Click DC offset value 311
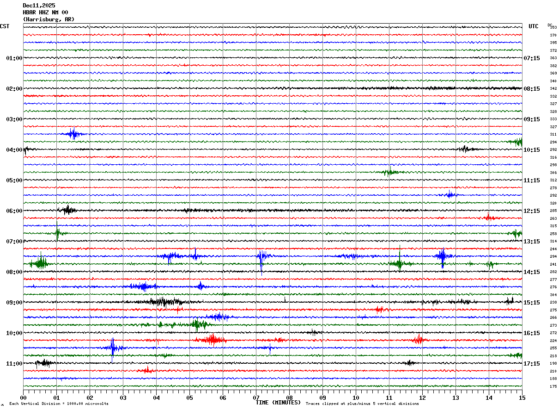Screen dimensions: 559x410 (x=553, y=135)
